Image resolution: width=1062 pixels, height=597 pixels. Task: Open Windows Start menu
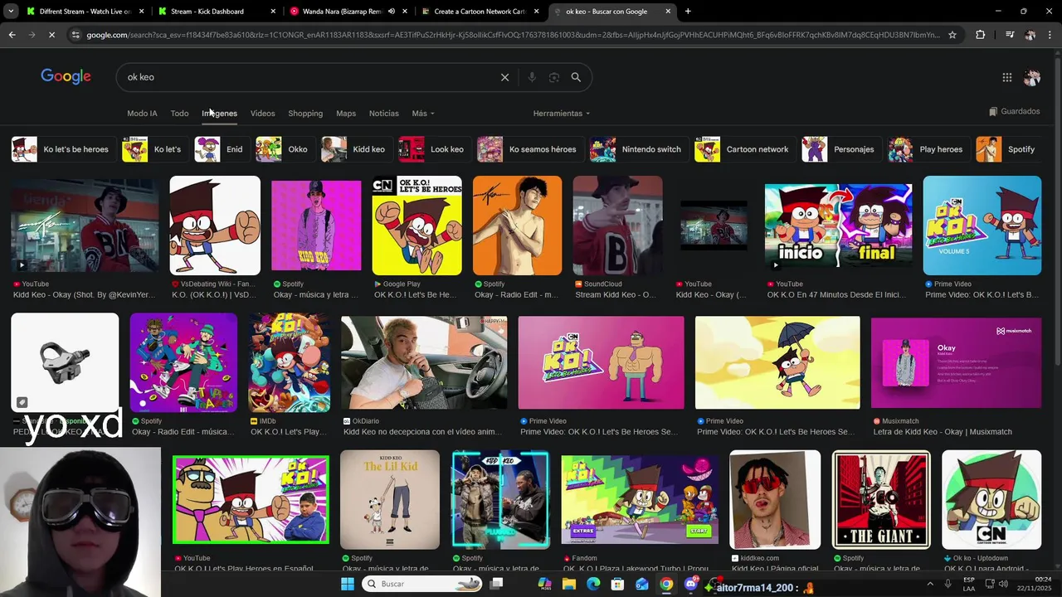pyautogui.click(x=348, y=584)
